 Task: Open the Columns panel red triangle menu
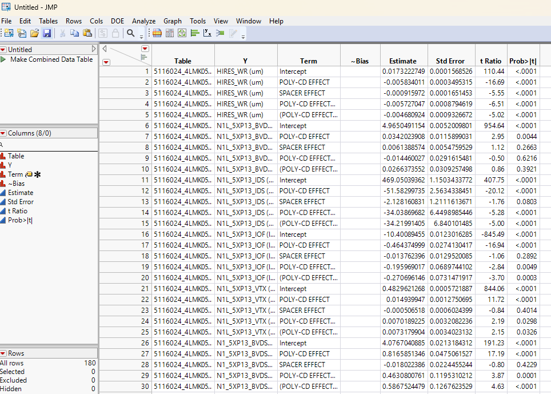point(3,133)
